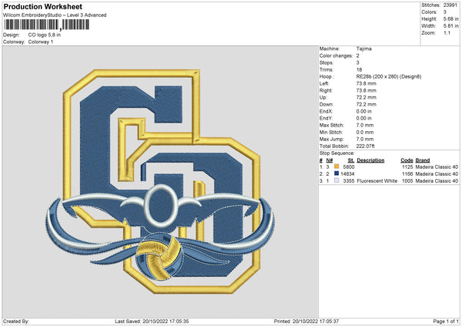Click the 'Max Jump:' label
This screenshot has width=462, height=327.
tap(332, 139)
